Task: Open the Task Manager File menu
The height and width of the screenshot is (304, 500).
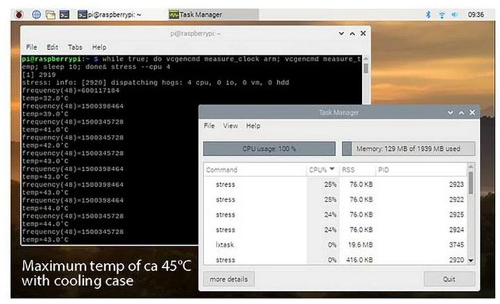Action: pyautogui.click(x=209, y=125)
